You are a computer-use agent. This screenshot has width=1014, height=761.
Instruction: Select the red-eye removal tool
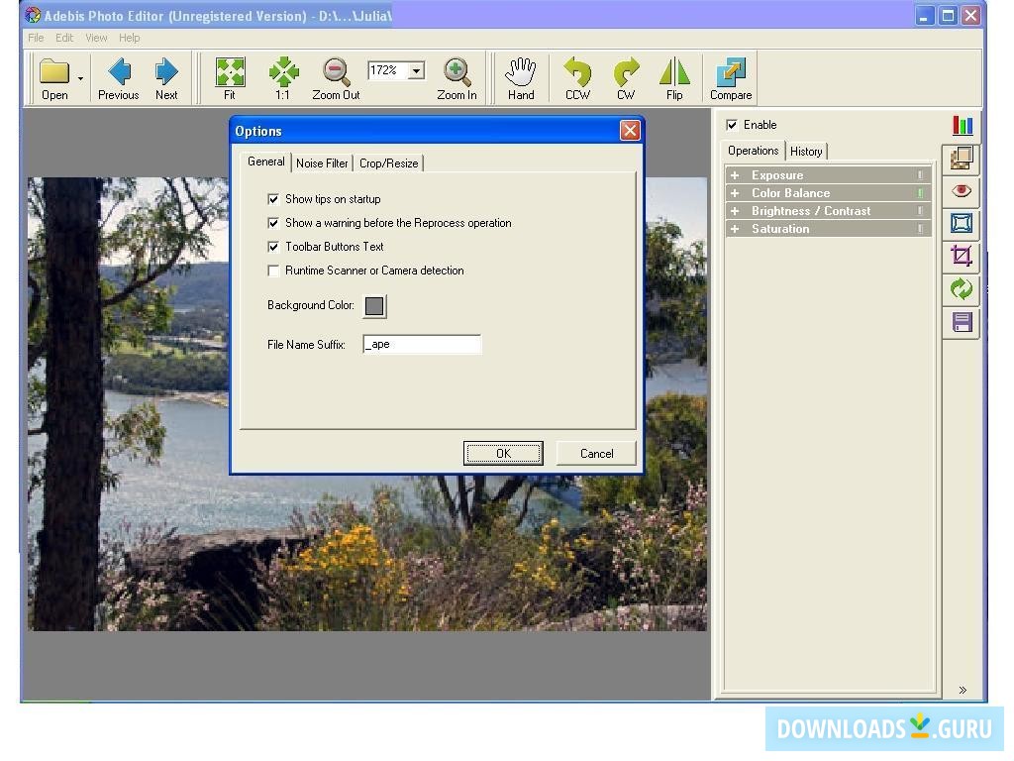coord(962,191)
